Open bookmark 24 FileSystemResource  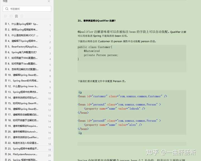[x=23, y=154]
